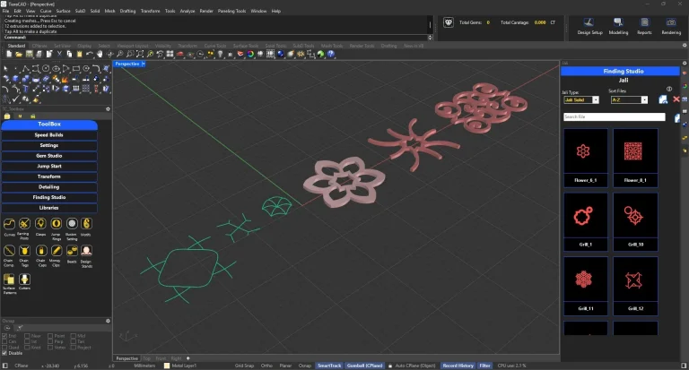689x370 pixels.
Task: Open the Speed Builds section
Action: coord(48,134)
